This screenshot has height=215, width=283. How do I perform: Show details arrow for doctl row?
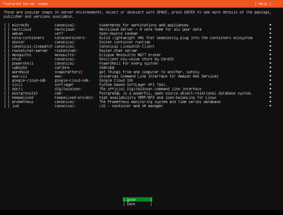[x=270, y=89]
